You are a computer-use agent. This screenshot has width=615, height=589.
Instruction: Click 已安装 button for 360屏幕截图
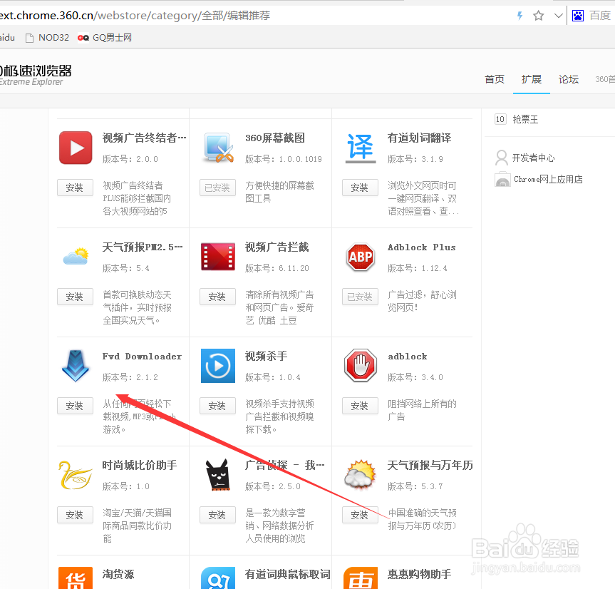[x=217, y=188]
